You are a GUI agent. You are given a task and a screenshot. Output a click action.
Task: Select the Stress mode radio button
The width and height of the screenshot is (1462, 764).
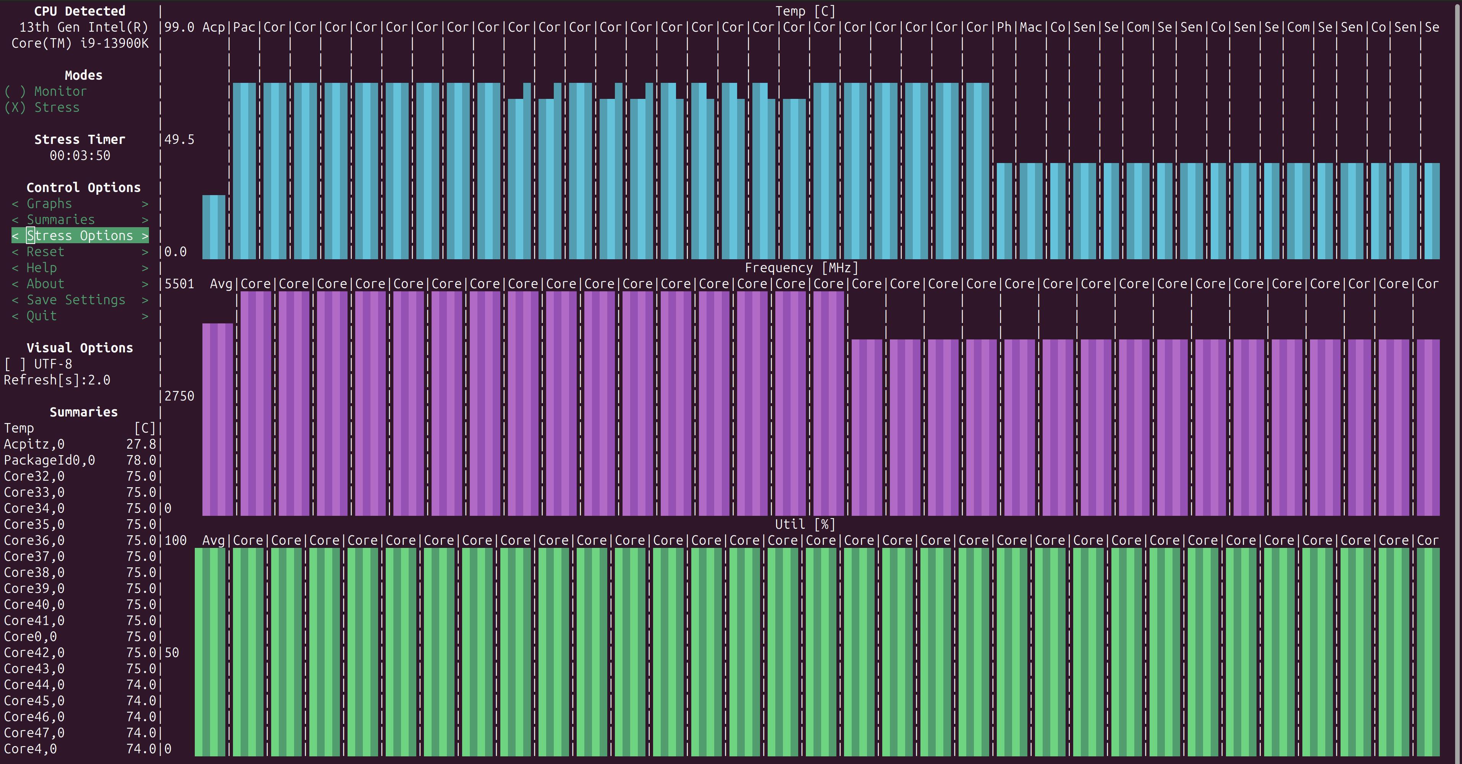[x=42, y=107]
